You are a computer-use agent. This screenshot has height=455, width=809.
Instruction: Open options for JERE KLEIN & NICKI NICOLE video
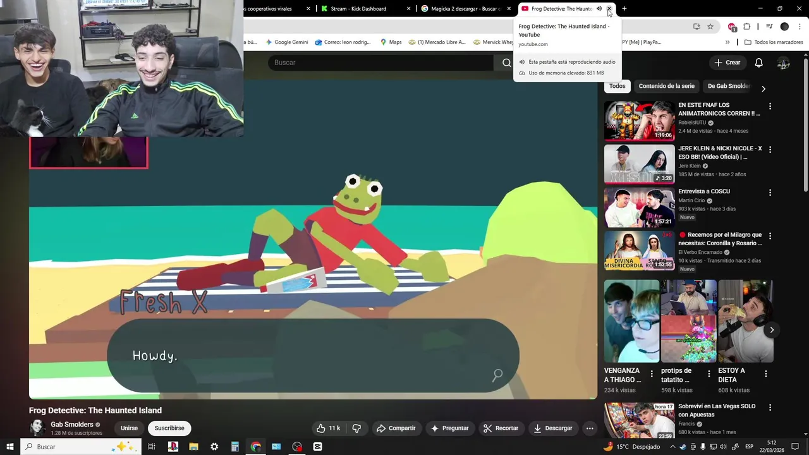coord(770,150)
